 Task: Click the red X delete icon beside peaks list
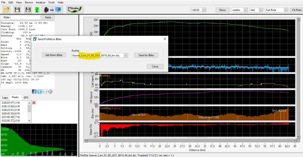click(x=34, y=102)
